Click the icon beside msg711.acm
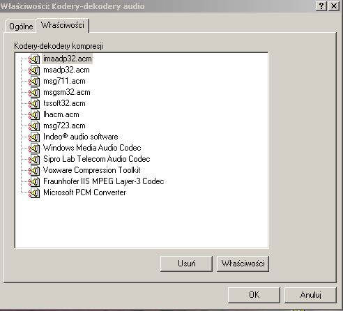This screenshot has height=311, width=343. [34, 82]
